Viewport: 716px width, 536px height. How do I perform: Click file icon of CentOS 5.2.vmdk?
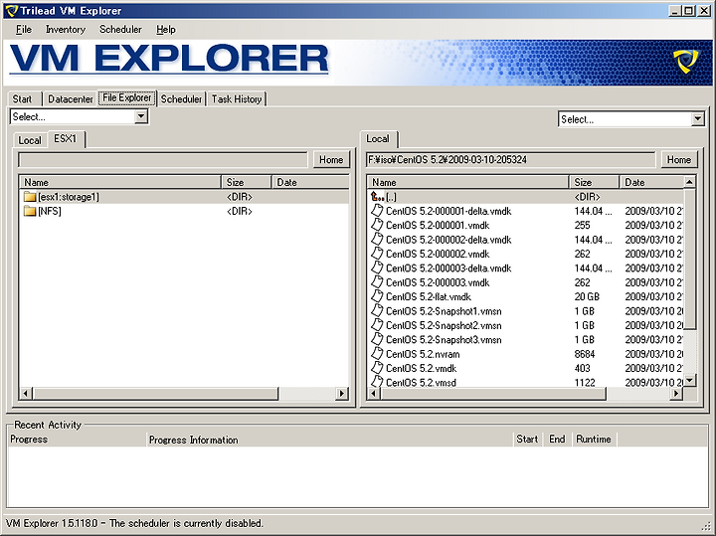(377, 368)
